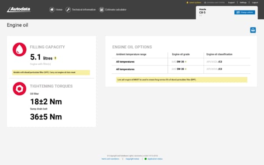264x165 pixels.
Task: Click the Ambient temperature range column header
Action: click(131, 54)
